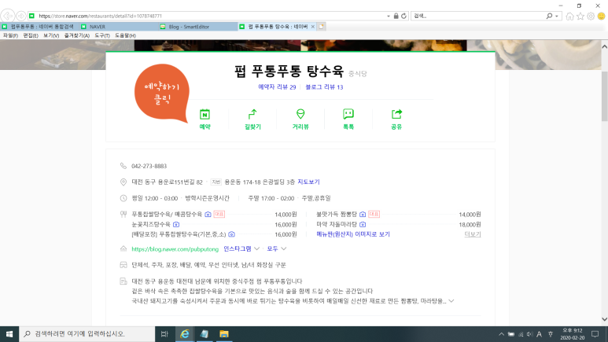
Task: Click 지도보기 map link
Action: (308, 182)
